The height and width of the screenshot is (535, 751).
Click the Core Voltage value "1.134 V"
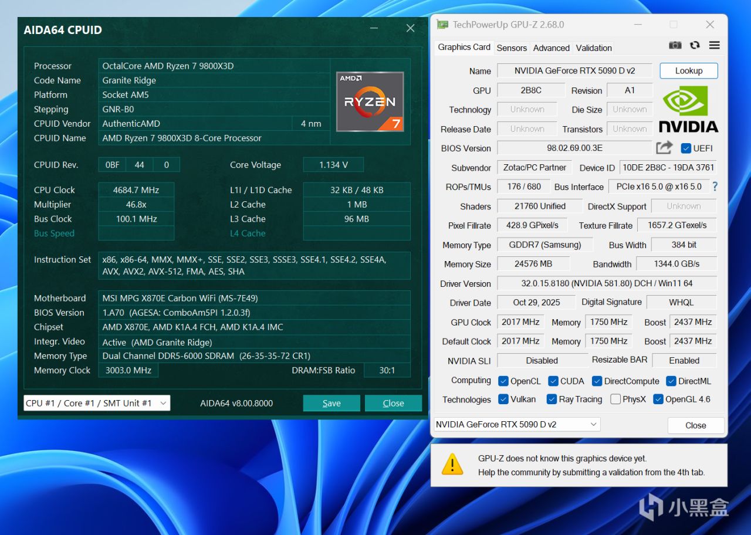pos(333,165)
